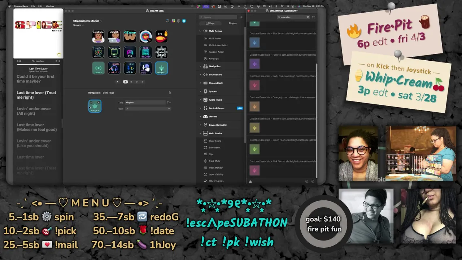Open the Stream profile dropdown
Screen dimensions: 462x260
pos(78,25)
